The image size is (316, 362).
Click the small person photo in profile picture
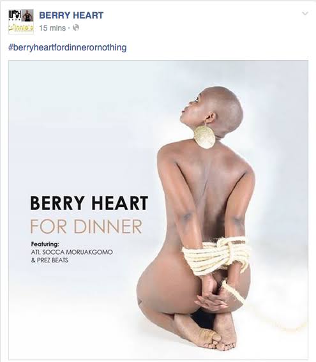coord(27,16)
